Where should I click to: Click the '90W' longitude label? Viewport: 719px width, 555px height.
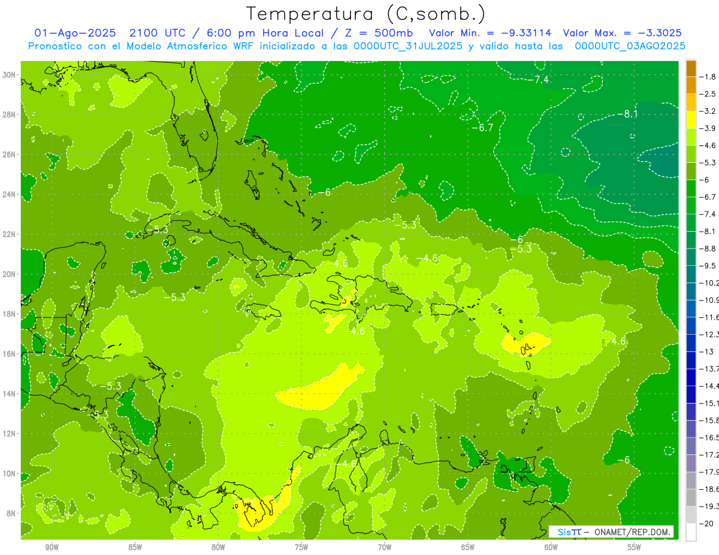[x=52, y=547]
